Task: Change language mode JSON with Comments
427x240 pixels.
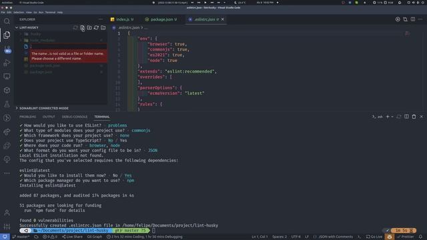Action: tap(333, 237)
